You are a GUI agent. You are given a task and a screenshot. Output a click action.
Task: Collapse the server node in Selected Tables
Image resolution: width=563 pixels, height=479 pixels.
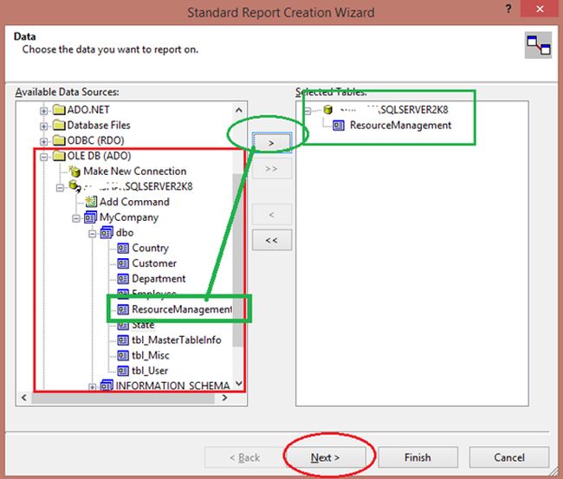307,111
